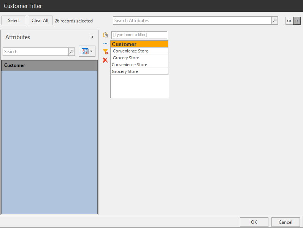Viewport: 303px width, 228px height.
Task: Click the paste from clipboard icon
Action: pos(105,35)
